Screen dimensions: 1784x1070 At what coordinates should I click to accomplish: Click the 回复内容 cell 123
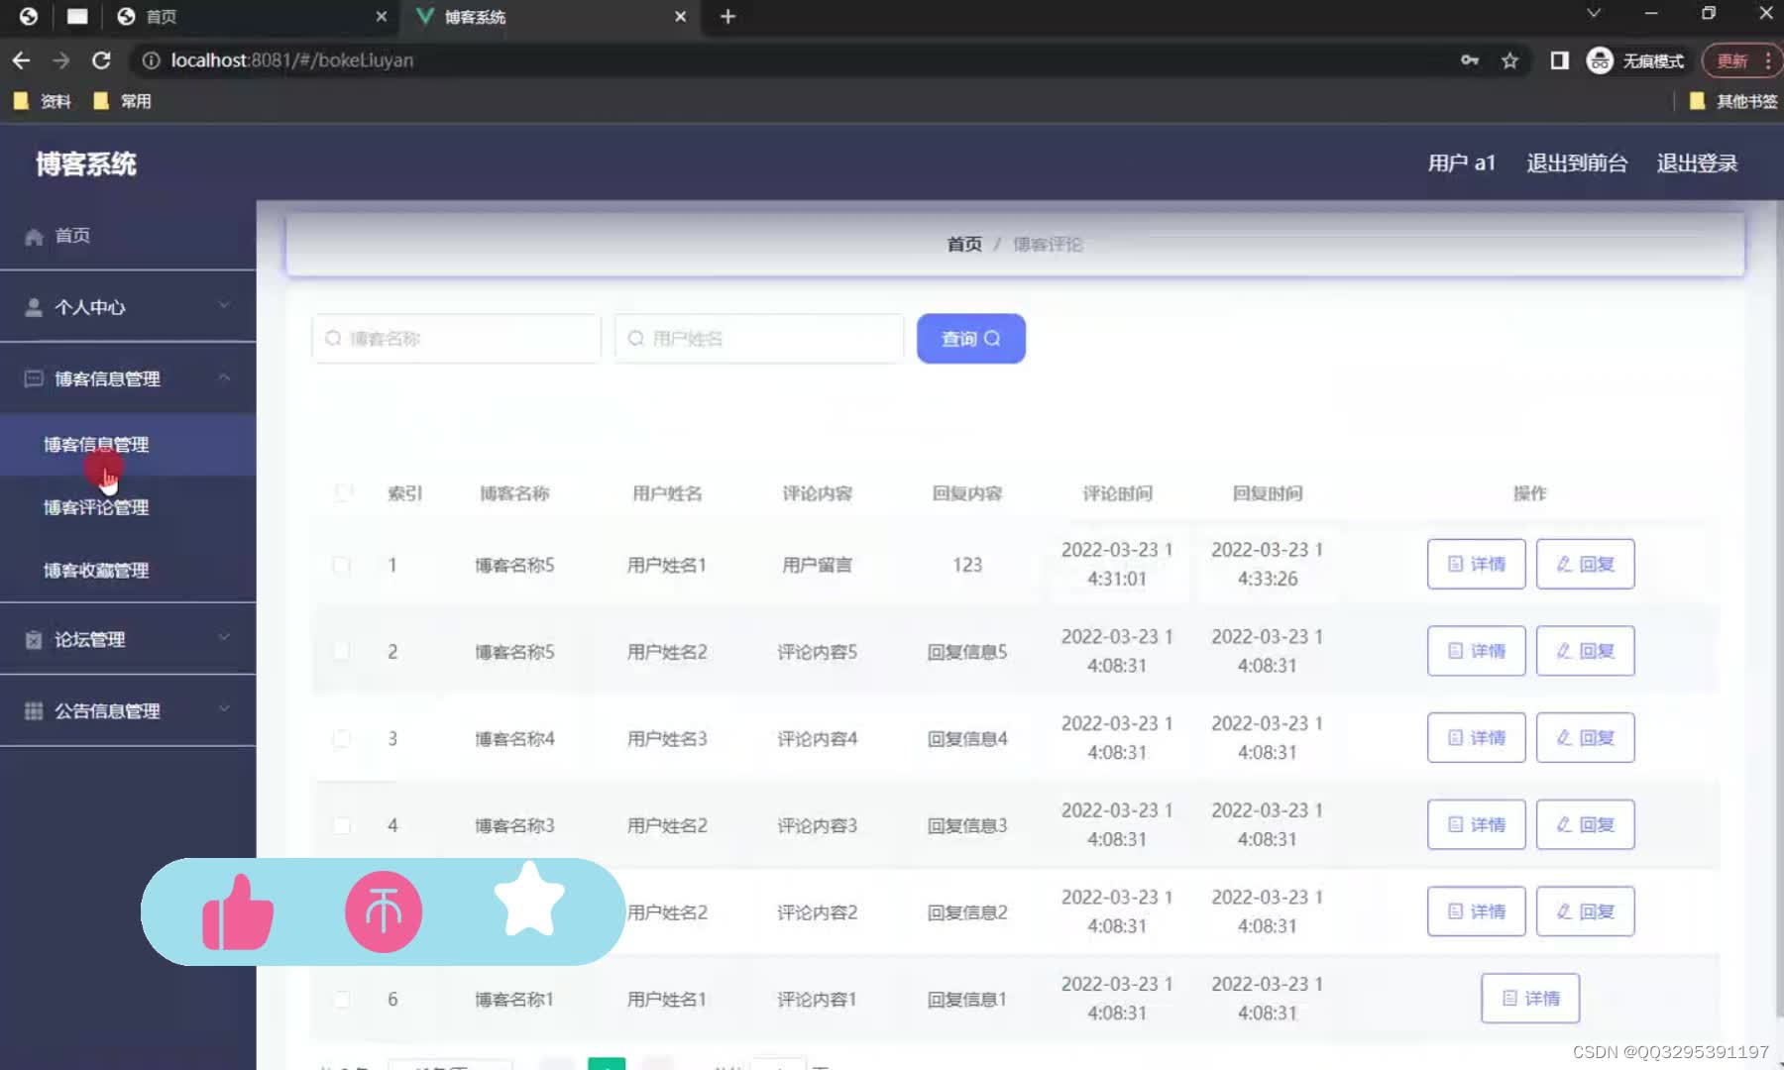pyautogui.click(x=967, y=565)
